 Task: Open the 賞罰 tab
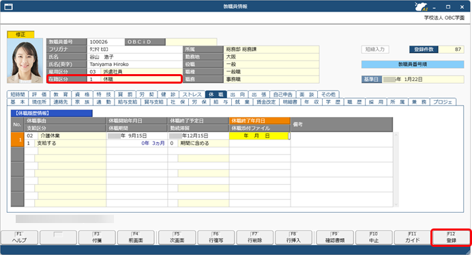(125, 95)
